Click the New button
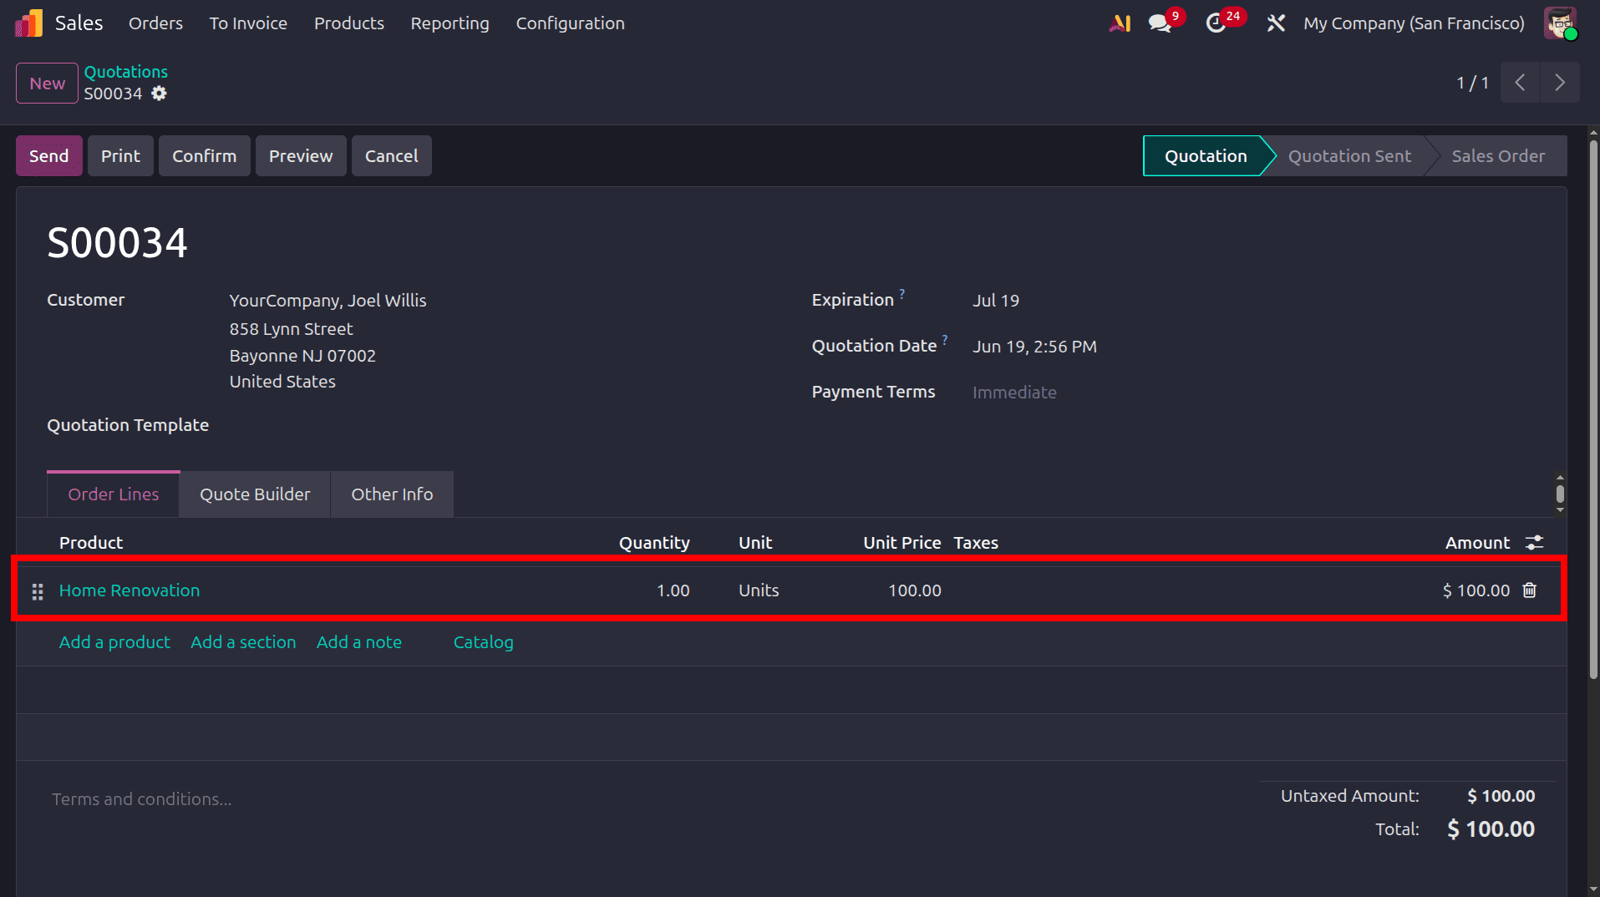Screen dimensions: 1600x897 [x=47, y=84]
